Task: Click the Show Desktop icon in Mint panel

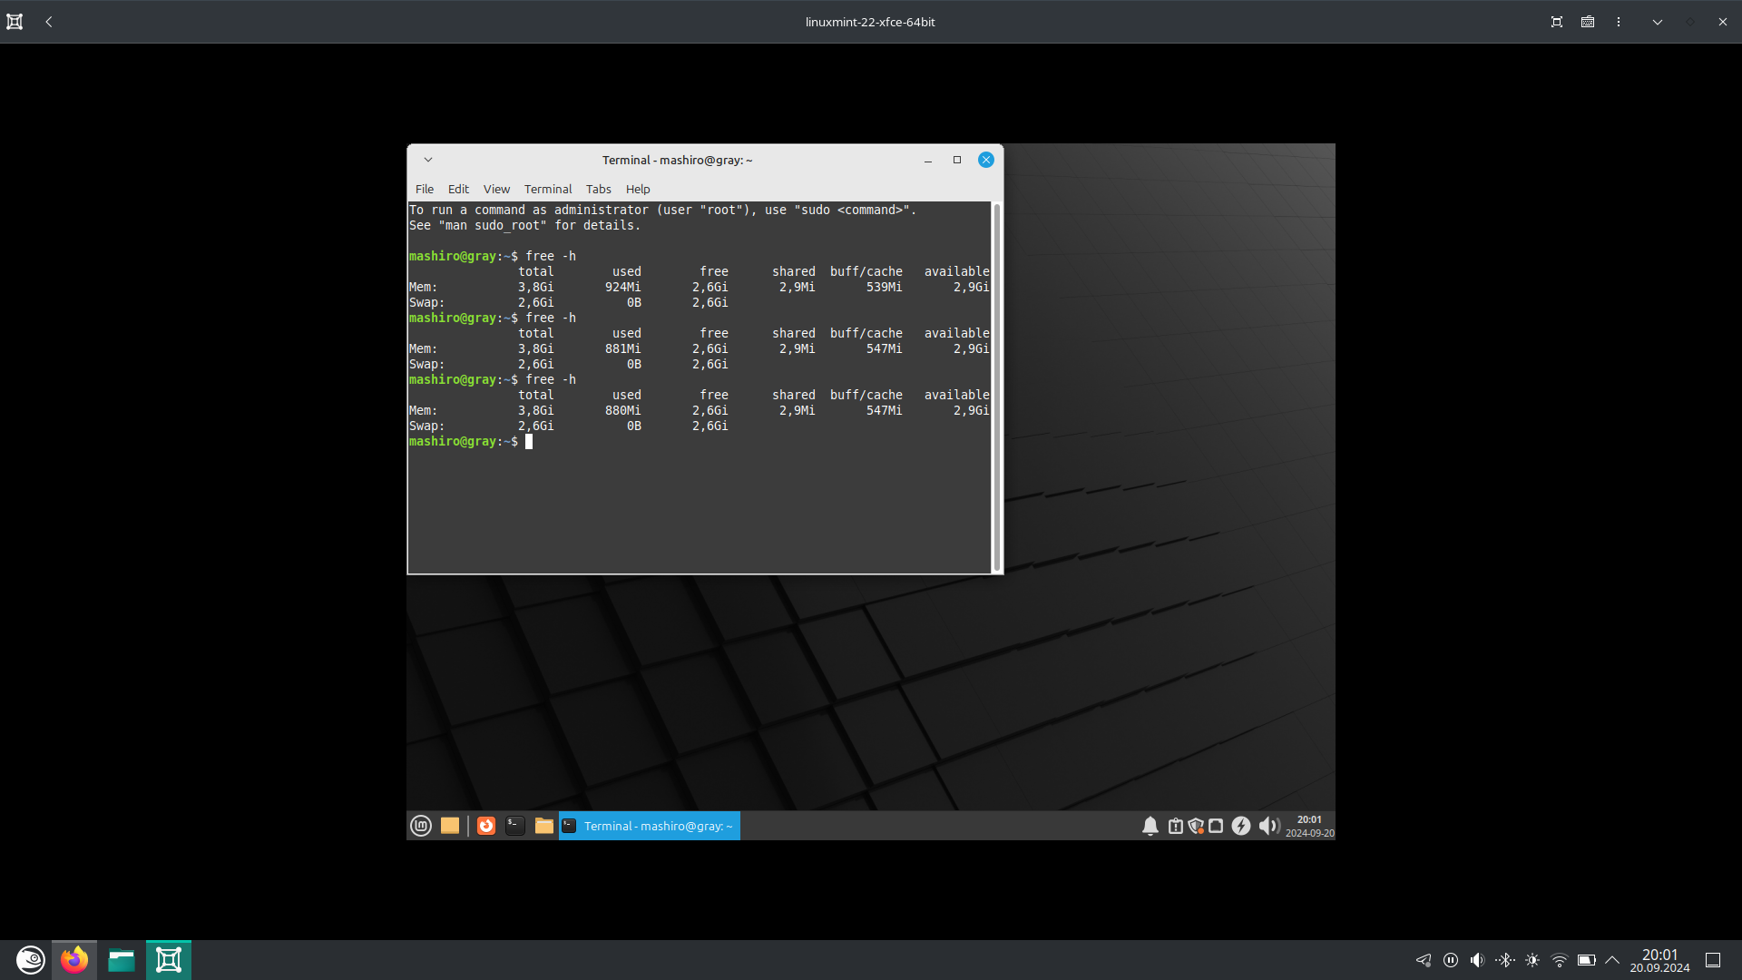Action: [450, 826]
